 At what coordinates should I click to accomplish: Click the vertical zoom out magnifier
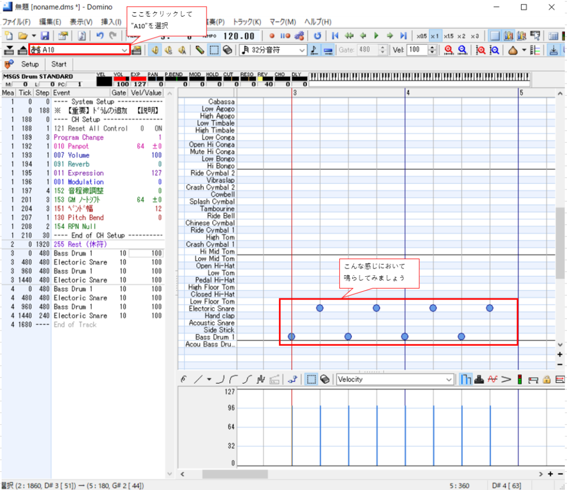pyautogui.click(x=494, y=50)
